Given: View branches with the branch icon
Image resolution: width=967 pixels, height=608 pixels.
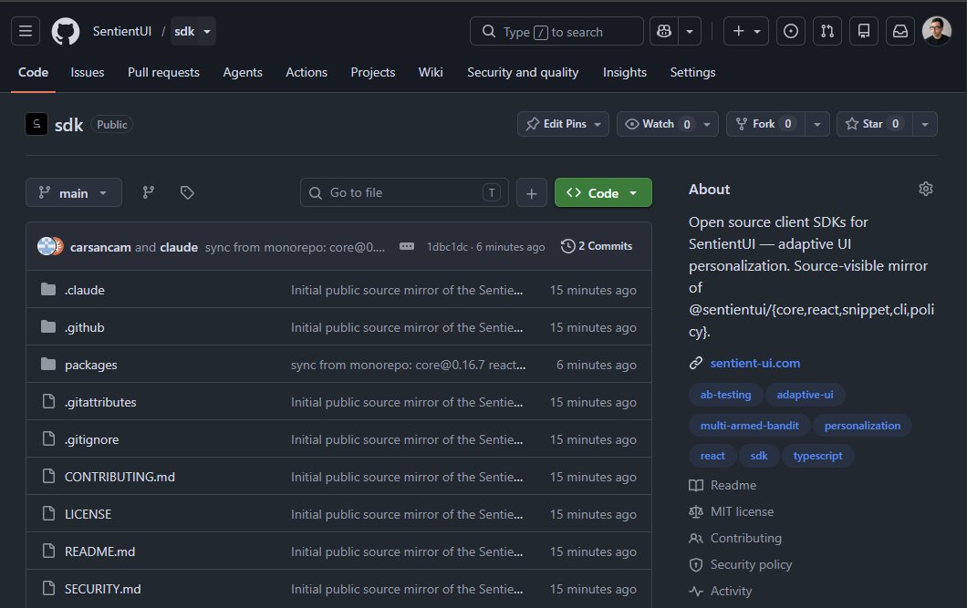Looking at the screenshot, I should (x=149, y=193).
